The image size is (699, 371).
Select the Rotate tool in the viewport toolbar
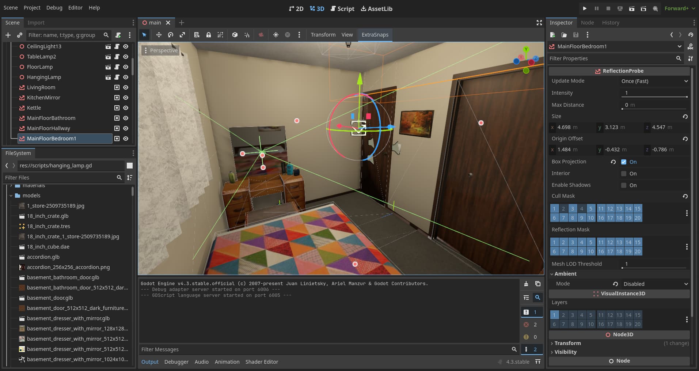tap(170, 35)
